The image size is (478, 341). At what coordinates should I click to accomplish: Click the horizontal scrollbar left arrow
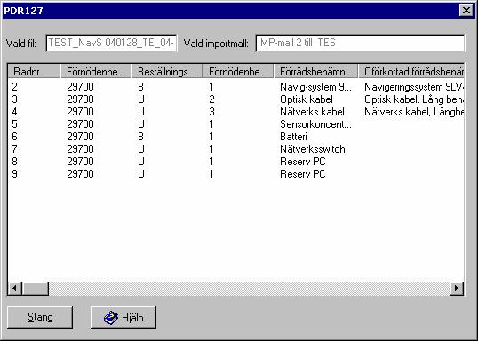tap(14, 288)
